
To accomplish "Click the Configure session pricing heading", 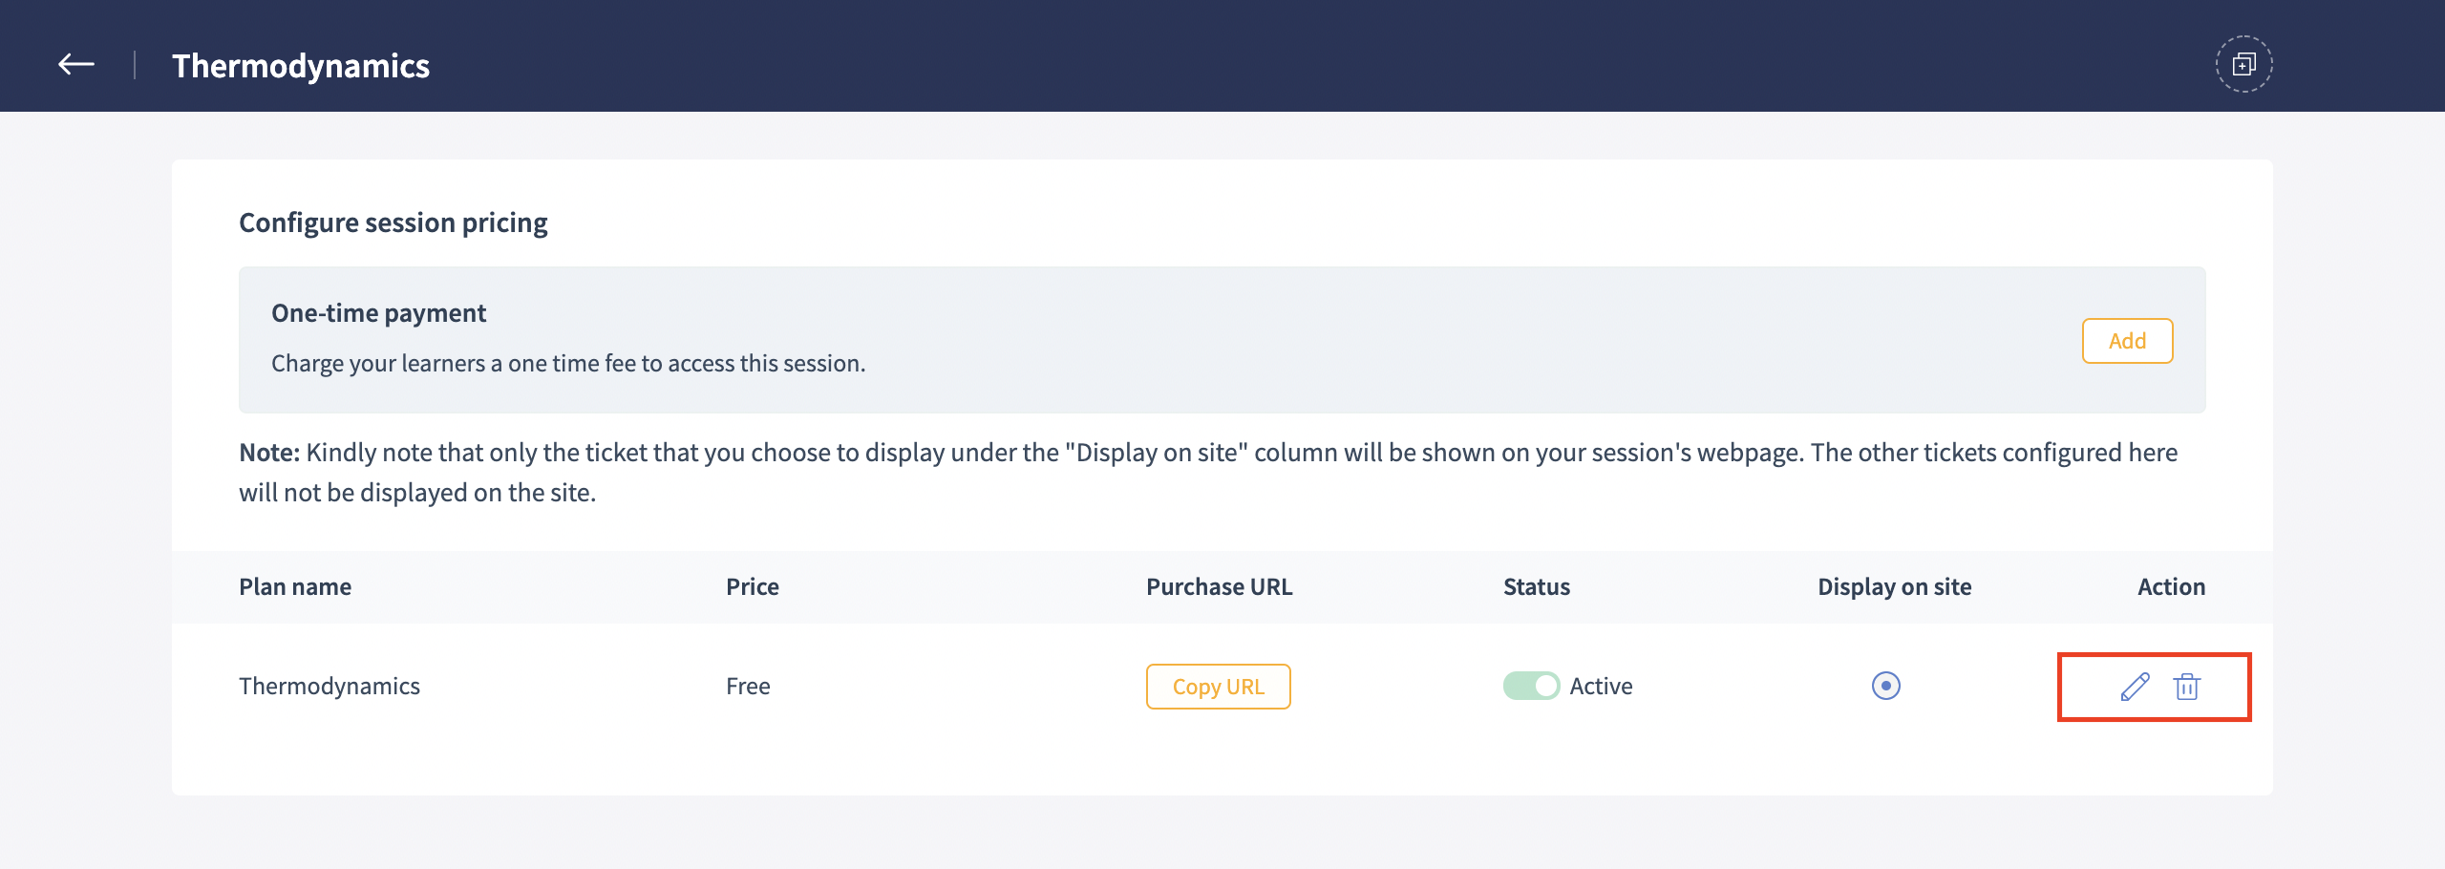I will point(393,223).
